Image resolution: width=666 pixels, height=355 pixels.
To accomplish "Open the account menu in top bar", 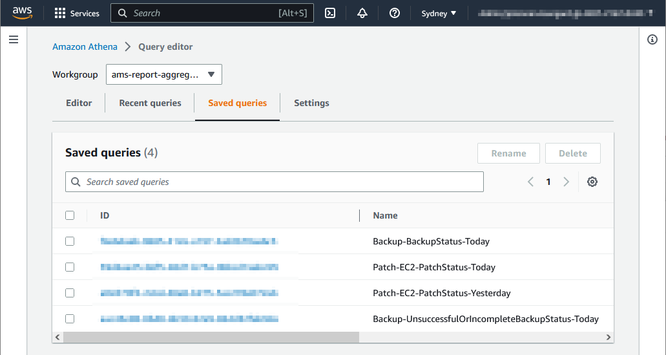I will pyautogui.click(x=565, y=13).
